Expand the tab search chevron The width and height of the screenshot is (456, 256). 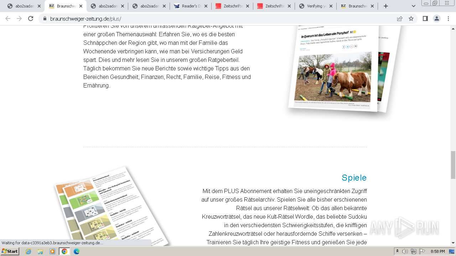pos(413,6)
